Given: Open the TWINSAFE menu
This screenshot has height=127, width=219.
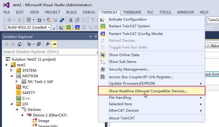Looking at the screenshot, I should (132, 12).
